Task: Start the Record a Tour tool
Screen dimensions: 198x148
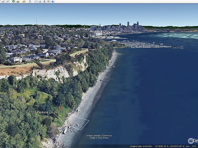Action: click(8, 1)
